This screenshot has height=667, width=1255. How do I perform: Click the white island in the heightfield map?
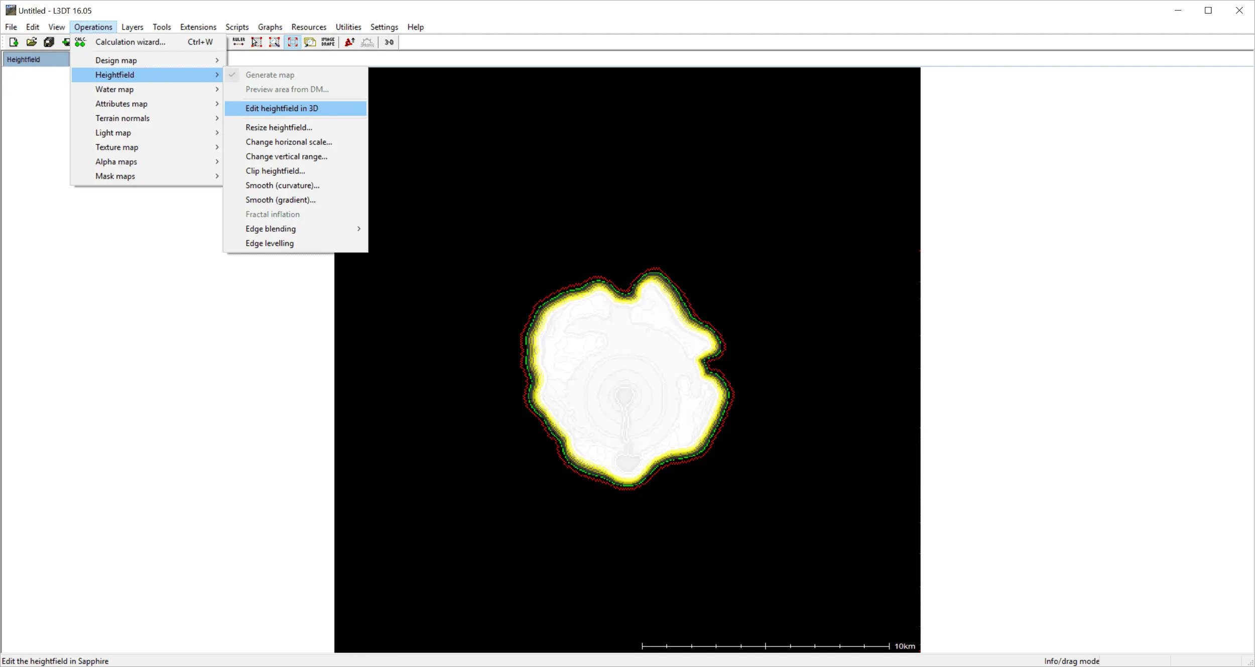[x=627, y=379]
